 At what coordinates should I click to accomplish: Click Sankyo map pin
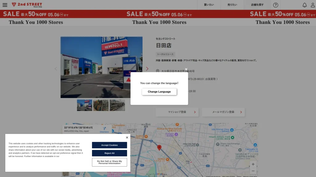(168, 159)
